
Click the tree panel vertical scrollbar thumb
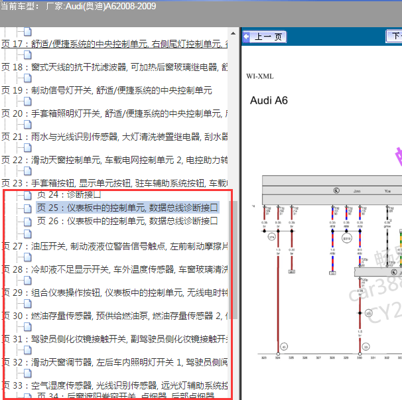pos(233,260)
